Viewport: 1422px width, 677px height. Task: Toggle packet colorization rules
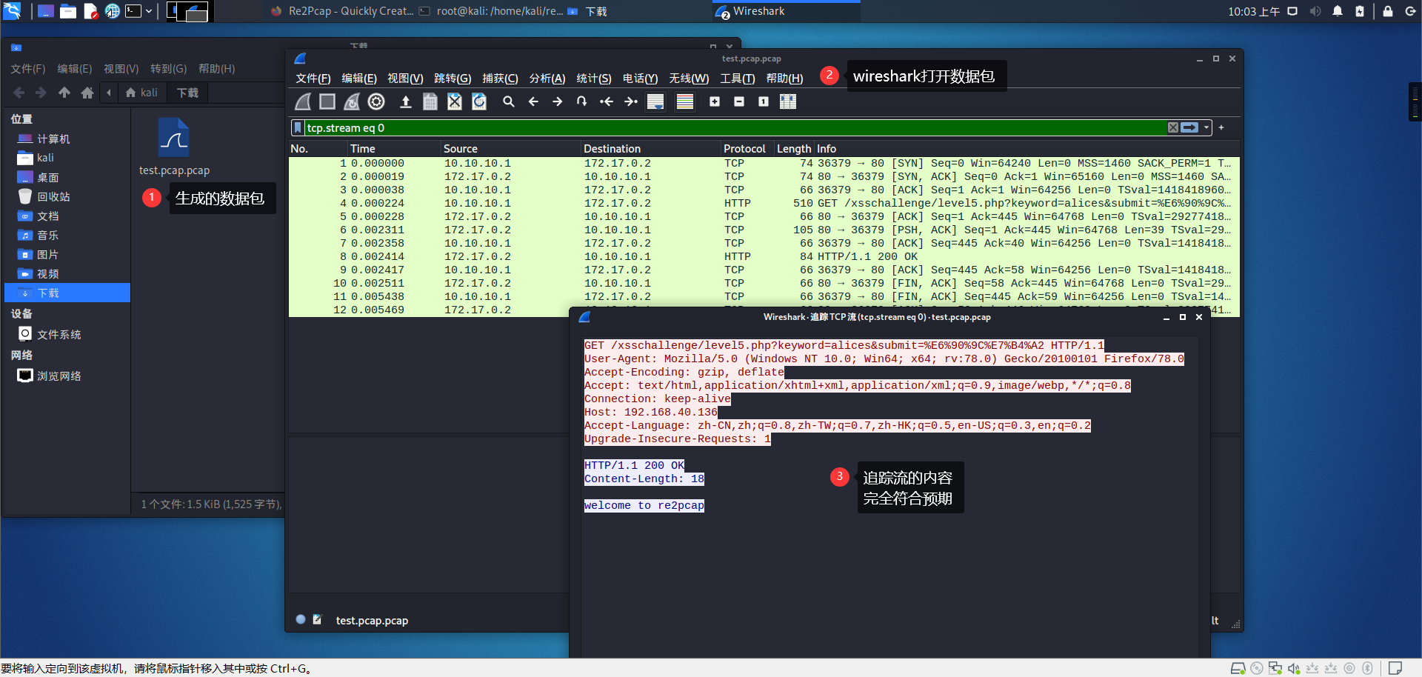tap(685, 101)
